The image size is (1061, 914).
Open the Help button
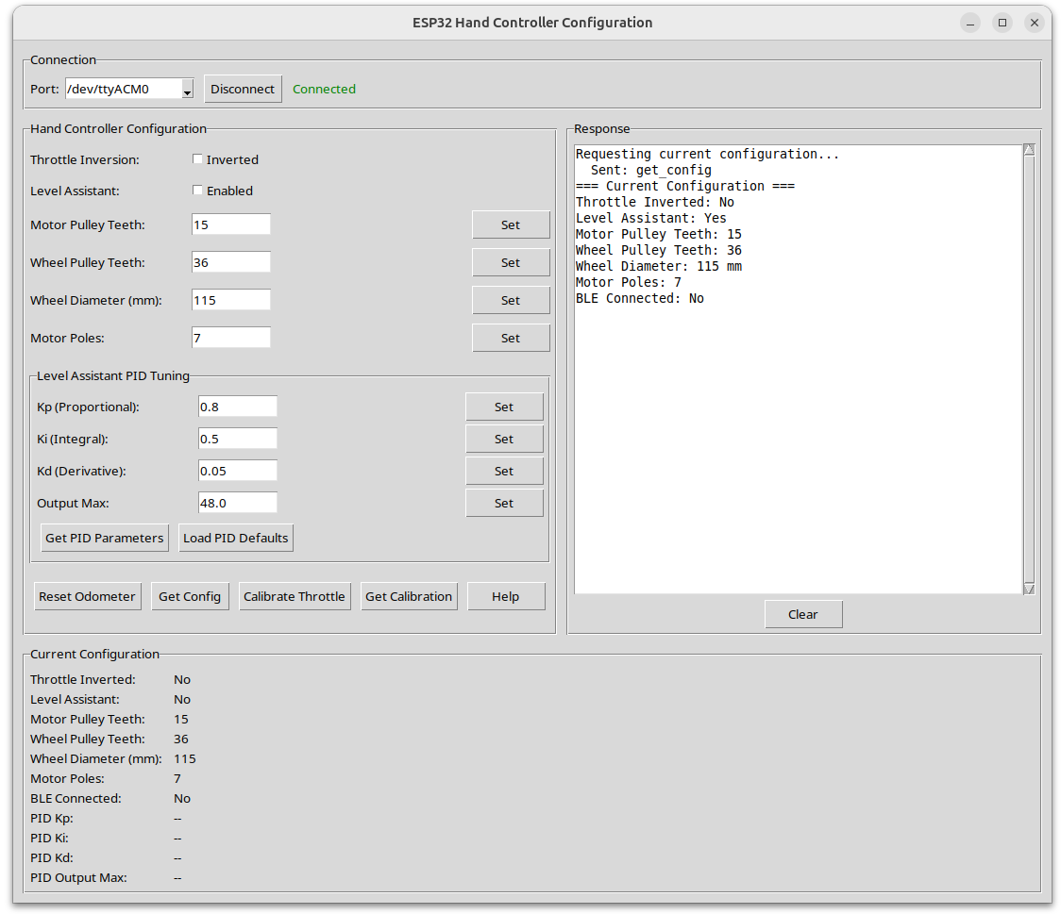[x=506, y=596]
